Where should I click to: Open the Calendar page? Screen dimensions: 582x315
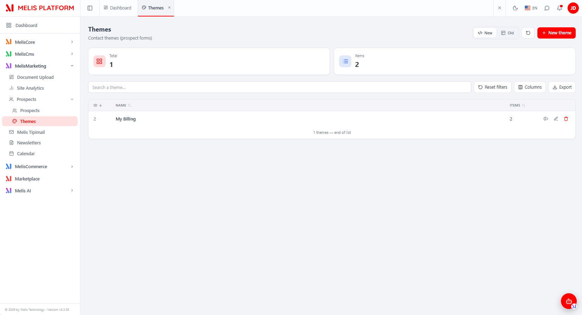click(40, 153)
